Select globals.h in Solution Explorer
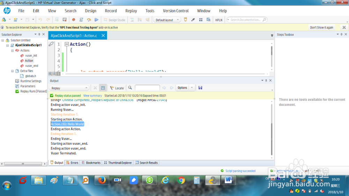 (30, 76)
